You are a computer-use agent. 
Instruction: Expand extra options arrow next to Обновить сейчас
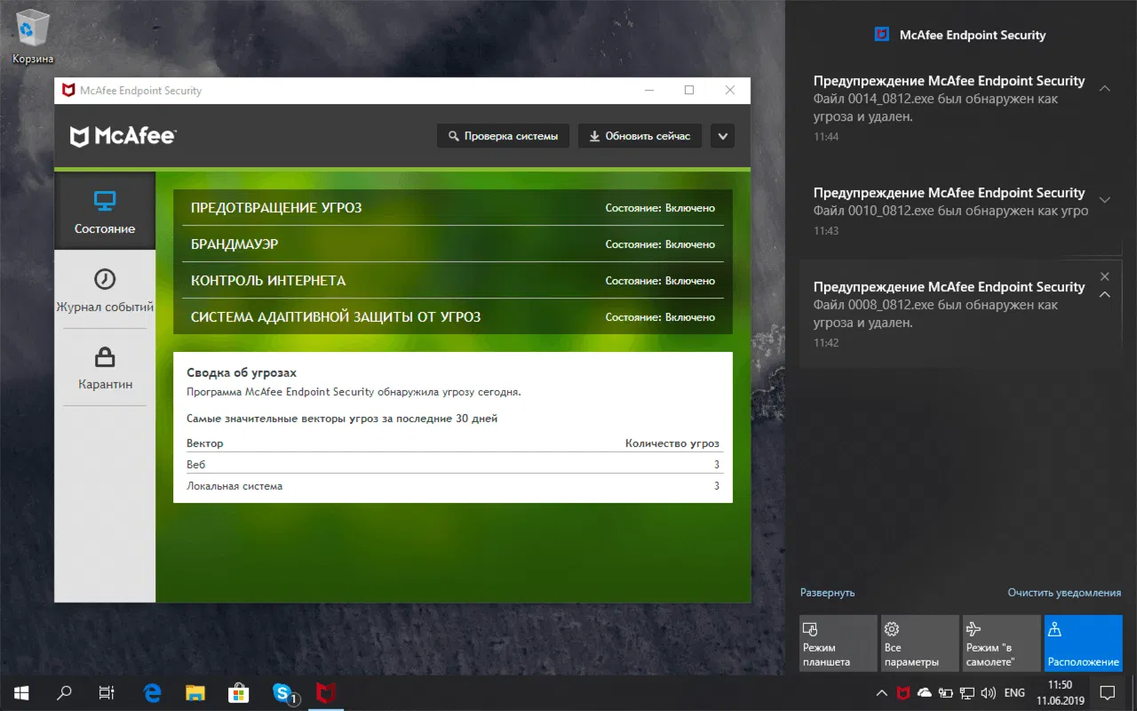[x=722, y=135]
